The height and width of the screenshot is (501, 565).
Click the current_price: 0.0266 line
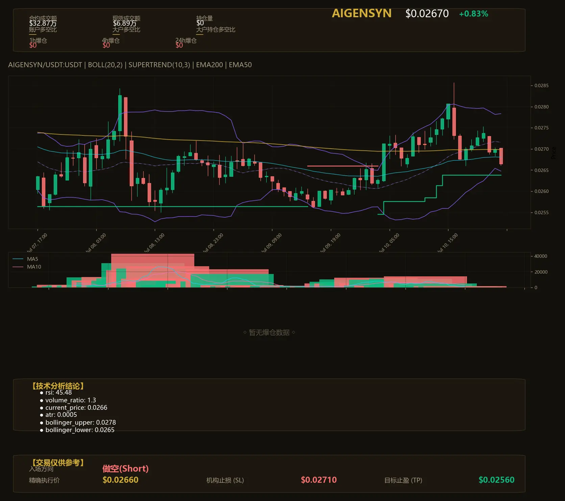coord(74,408)
